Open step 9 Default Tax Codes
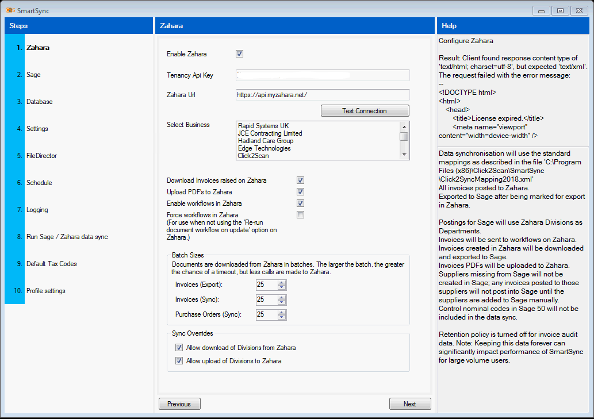This screenshot has height=419, width=594. (52, 264)
